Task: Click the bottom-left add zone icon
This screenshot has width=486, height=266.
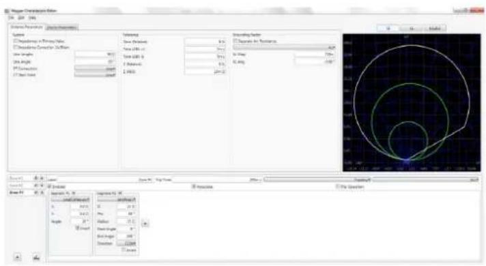Action: 18,257
